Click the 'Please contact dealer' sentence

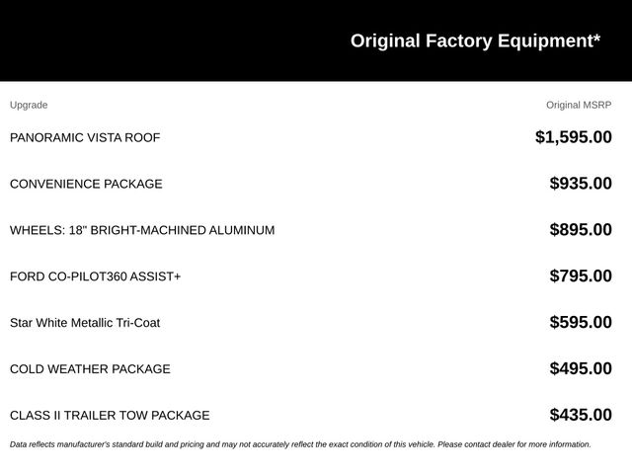tap(514, 444)
